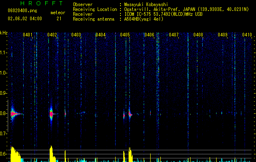Click the meteor echo just before 0405

[x=124, y=115]
